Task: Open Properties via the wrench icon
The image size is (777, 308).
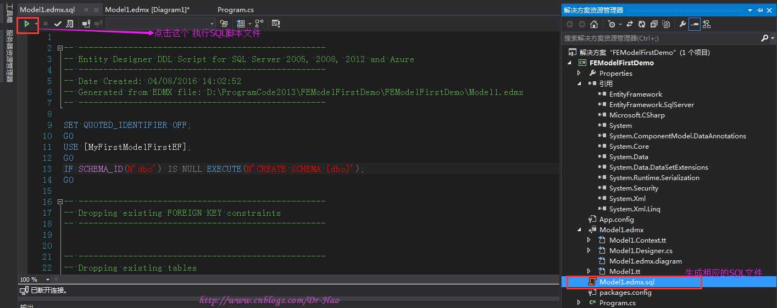Action: pyautogui.click(x=682, y=24)
